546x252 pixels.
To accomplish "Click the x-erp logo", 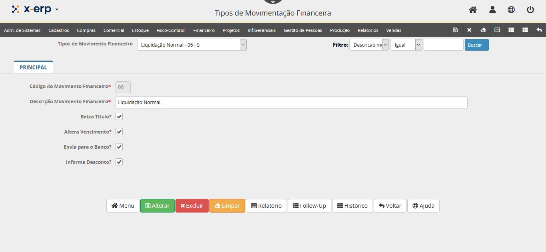I will click(32, 9).
